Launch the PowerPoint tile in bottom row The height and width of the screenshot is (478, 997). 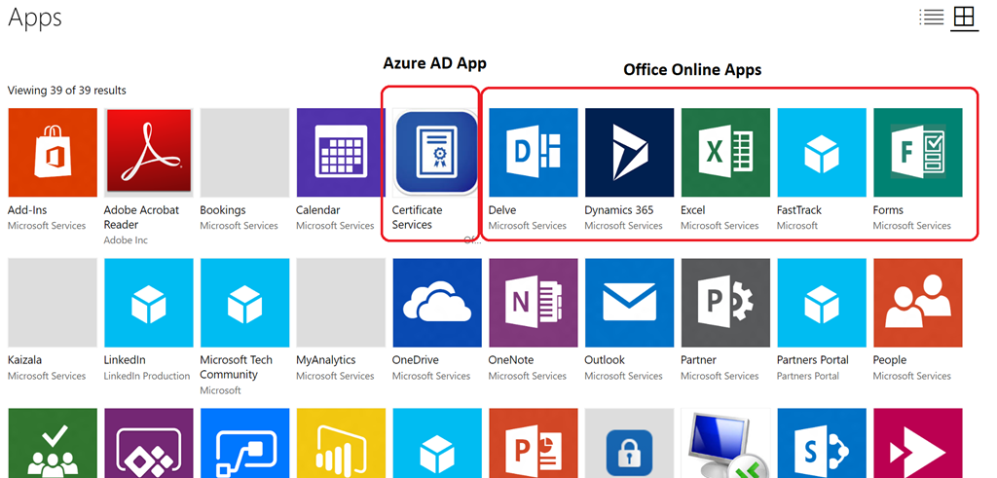533,444
